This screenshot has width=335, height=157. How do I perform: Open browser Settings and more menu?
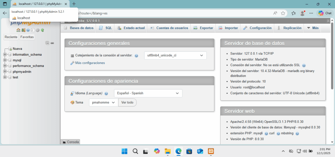click(x=311, y=13)
